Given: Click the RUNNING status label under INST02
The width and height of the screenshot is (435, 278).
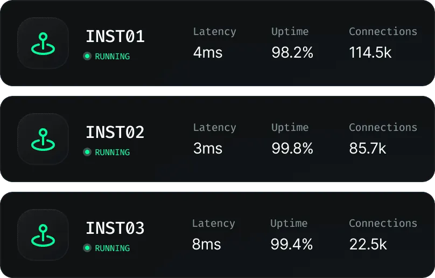Looking at the screenshot, I should click(112, 152).
